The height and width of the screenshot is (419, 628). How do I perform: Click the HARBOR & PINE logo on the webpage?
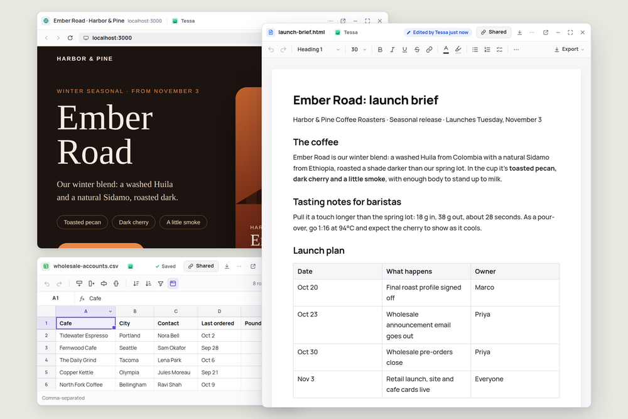[85, 58]
